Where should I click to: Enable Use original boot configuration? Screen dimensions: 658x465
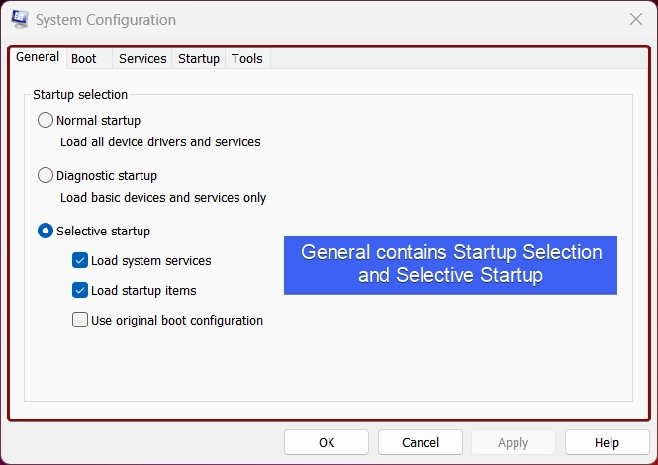(80, 320)
